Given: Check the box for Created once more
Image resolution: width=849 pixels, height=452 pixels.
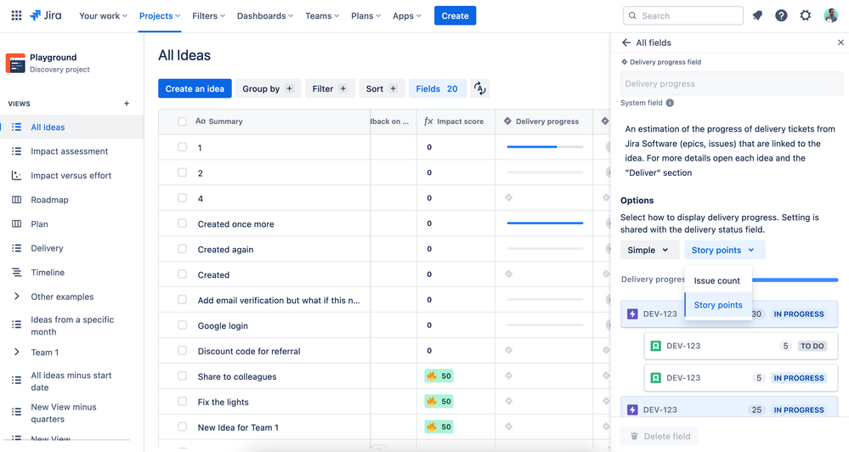Looking at the screenshot, I should (182, 223).
